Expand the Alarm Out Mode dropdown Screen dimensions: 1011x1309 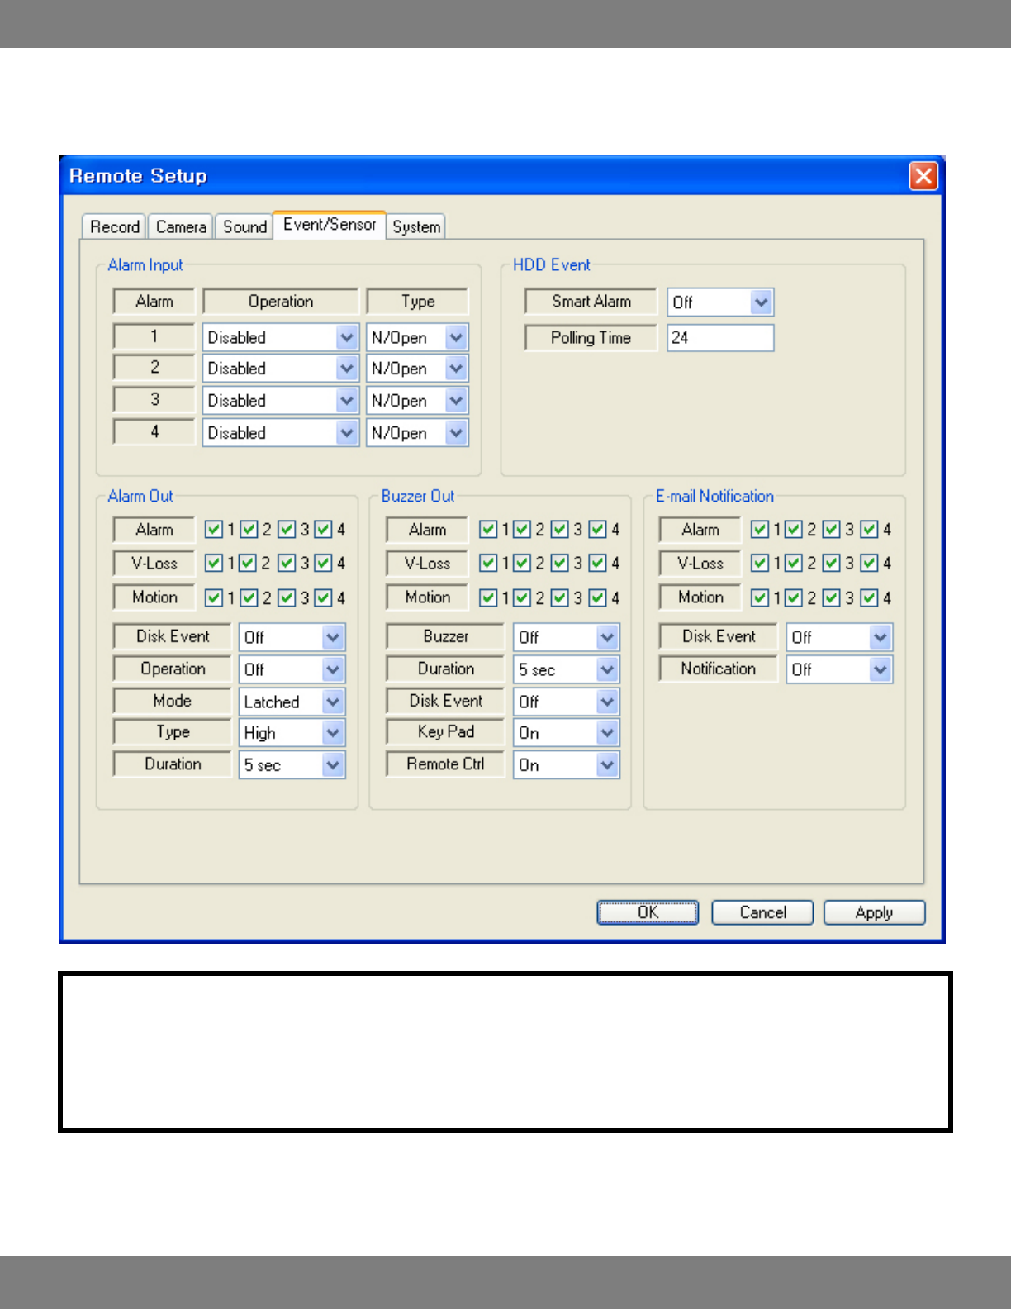click(333, 702)
